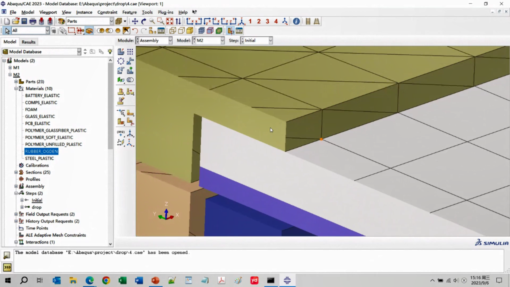The height and width of the screenshot is (287, 510).
Task: Open a model database with folder icon
Action: [x=16, y=21]
